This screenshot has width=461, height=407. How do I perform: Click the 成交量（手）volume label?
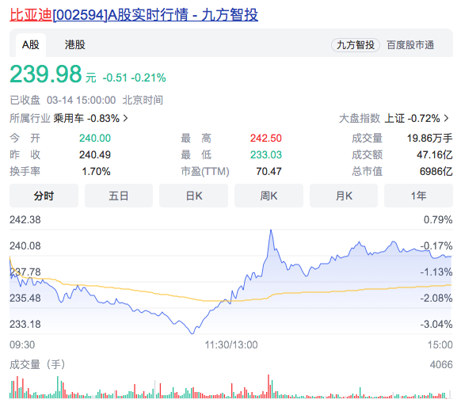click(x=37, y=364)
